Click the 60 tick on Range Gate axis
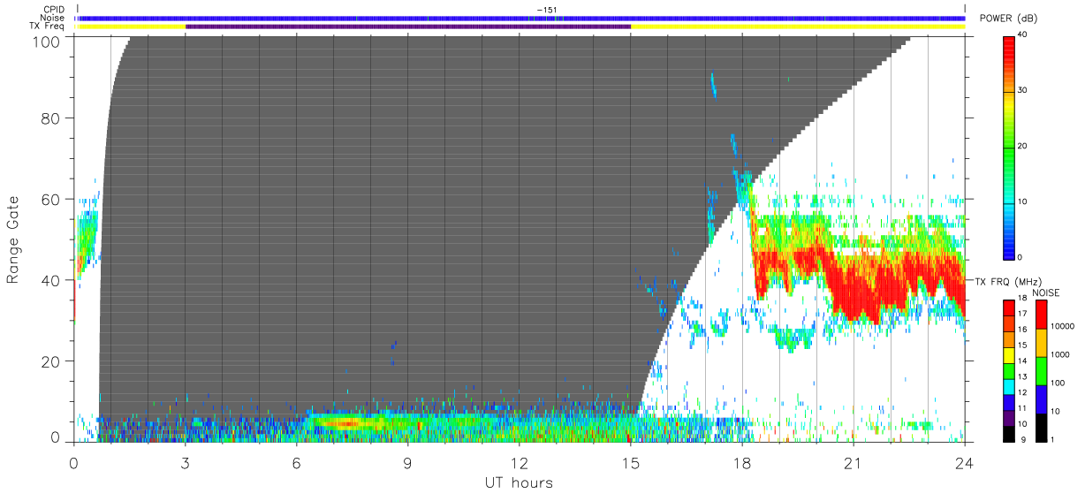Viewport: 1085px width, 501px height. coord(52,199)
